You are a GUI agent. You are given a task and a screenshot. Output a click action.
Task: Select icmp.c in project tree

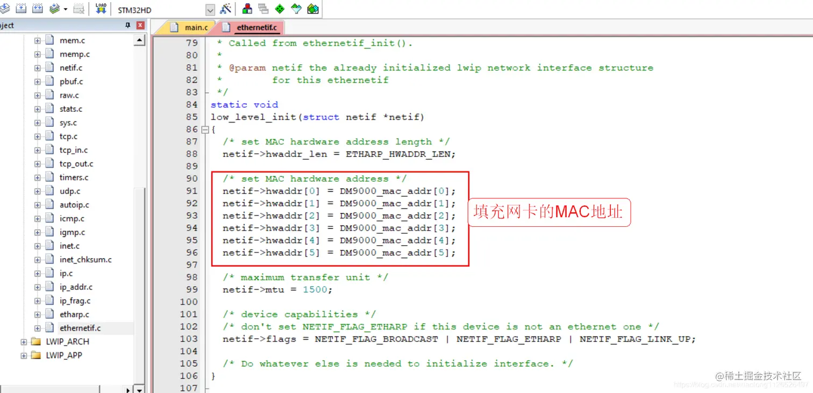pyautogui.click(x=72, y=219)
